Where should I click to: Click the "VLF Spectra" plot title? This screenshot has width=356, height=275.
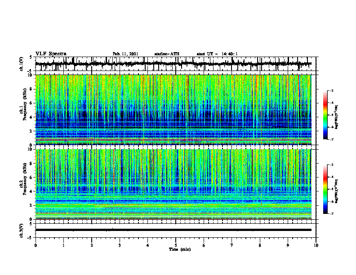[x=51, y=54]
